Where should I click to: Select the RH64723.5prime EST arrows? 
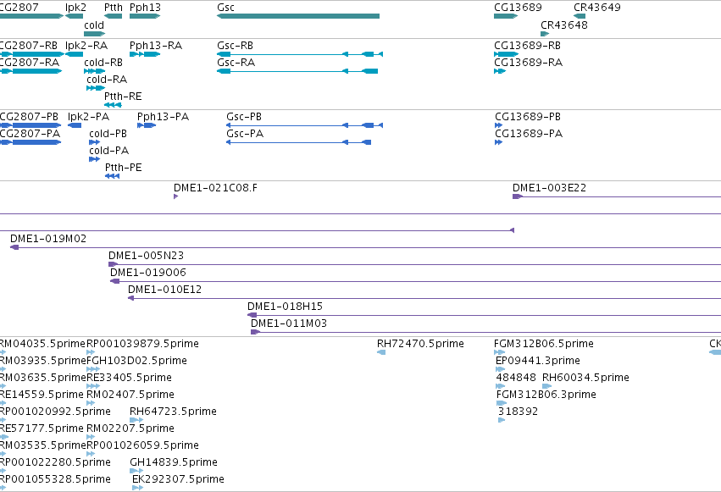(136, 420)
